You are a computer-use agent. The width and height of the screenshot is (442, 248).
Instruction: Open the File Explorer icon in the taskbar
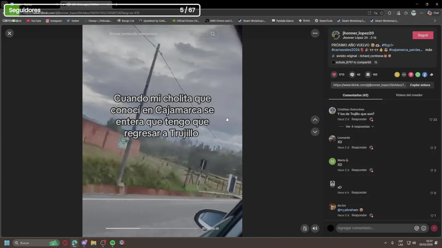pyautogui.click(x=94, y=243)
